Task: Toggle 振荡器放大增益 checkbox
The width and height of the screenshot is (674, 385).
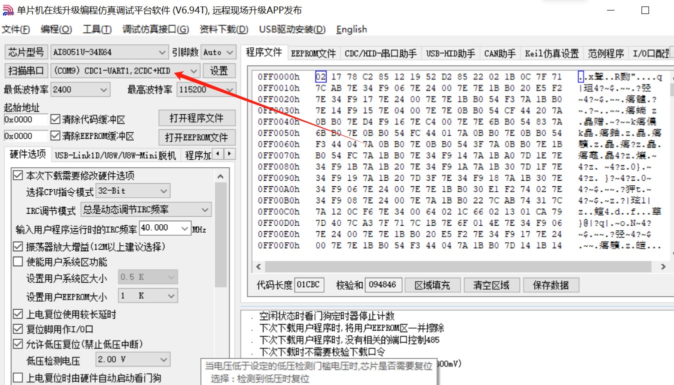Action: click(x=18, y=247)
